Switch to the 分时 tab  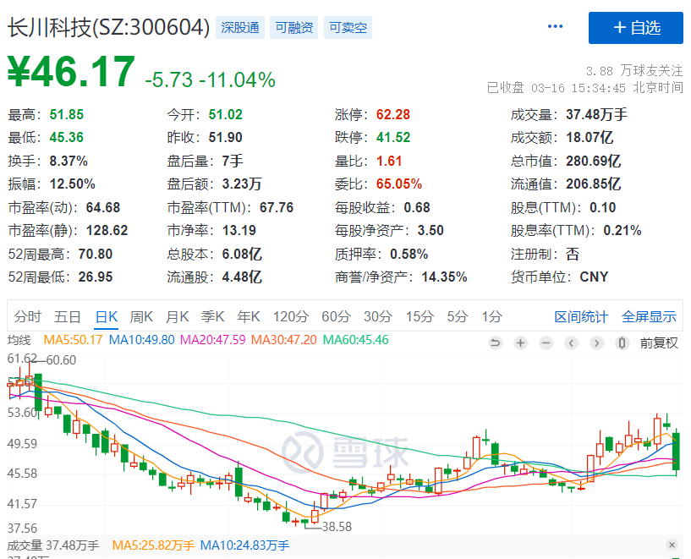(28, 316)
